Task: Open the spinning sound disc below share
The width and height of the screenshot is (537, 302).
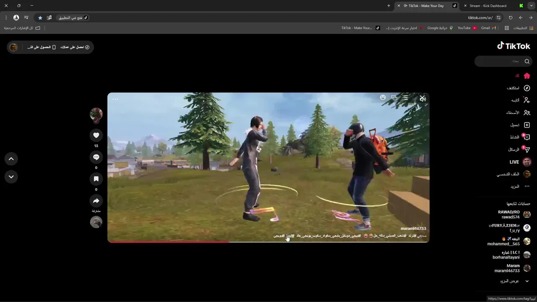Action: (96, 222)
